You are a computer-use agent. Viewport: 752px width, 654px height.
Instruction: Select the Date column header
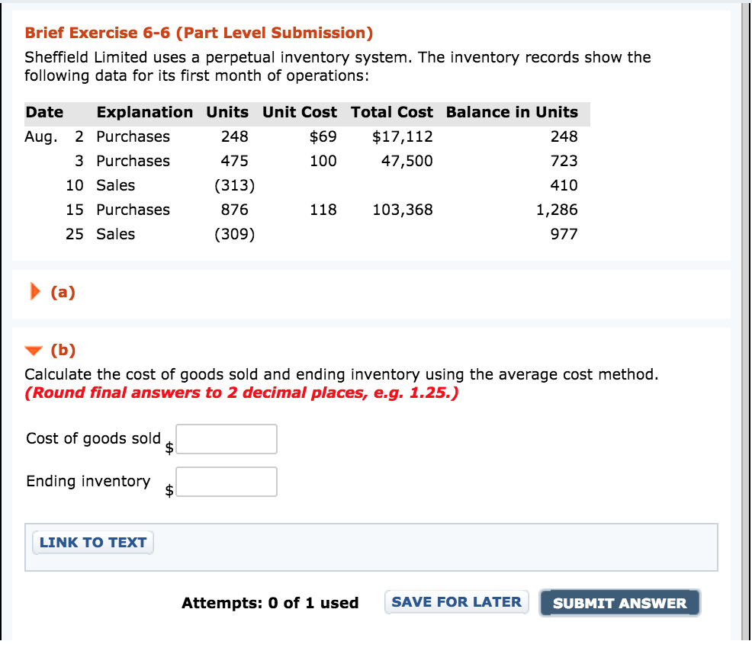[x=45, y=112]
